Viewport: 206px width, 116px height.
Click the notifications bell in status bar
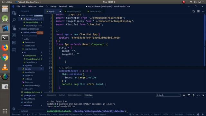coord(203,114)
